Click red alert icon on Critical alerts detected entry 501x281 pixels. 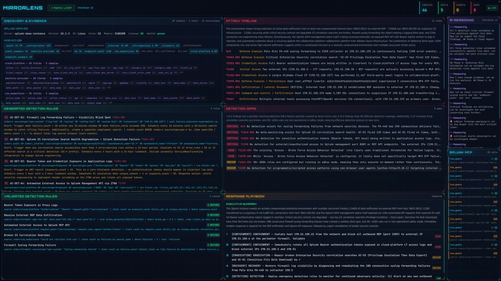click(x=451, y=136)
